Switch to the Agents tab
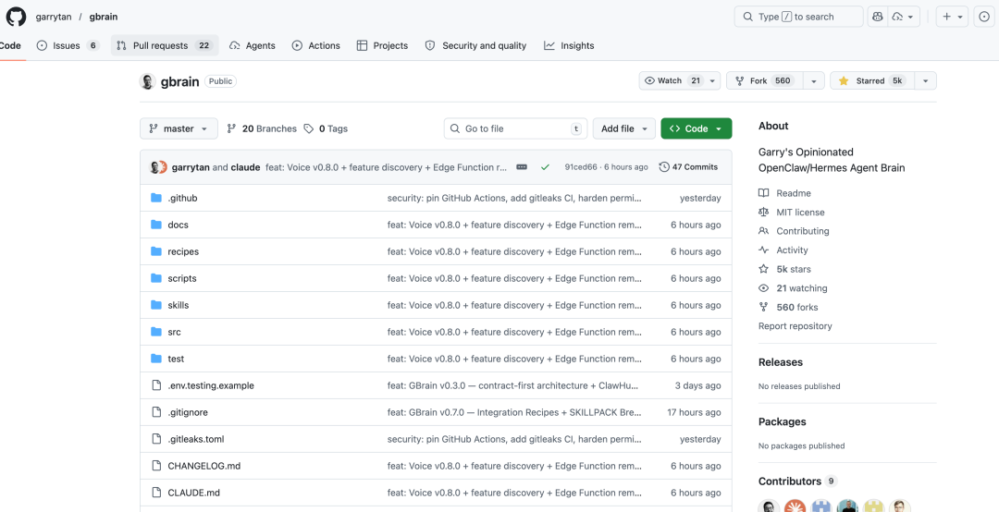This screenshot has width=999, height=512. click(253, 45)
